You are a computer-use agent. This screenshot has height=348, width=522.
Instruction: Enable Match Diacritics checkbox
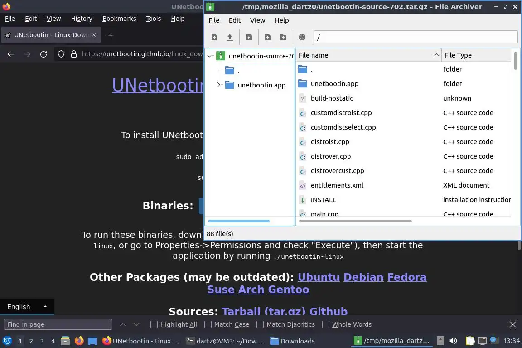pyautogui.click(x=260, y=324)
